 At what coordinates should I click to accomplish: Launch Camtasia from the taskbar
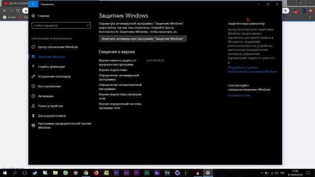tap(106, 173)
